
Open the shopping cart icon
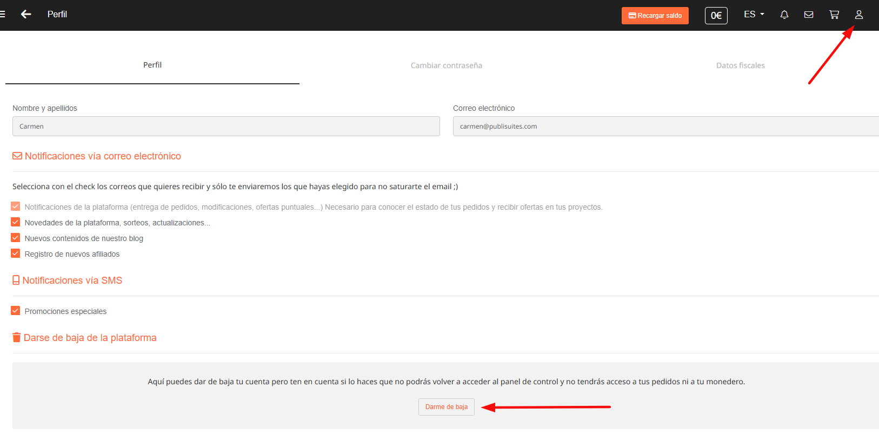coord(834,15)
